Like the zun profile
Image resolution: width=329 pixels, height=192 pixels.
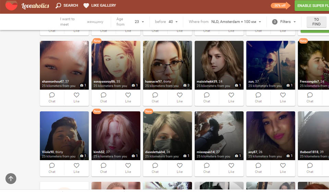point(283,95)
